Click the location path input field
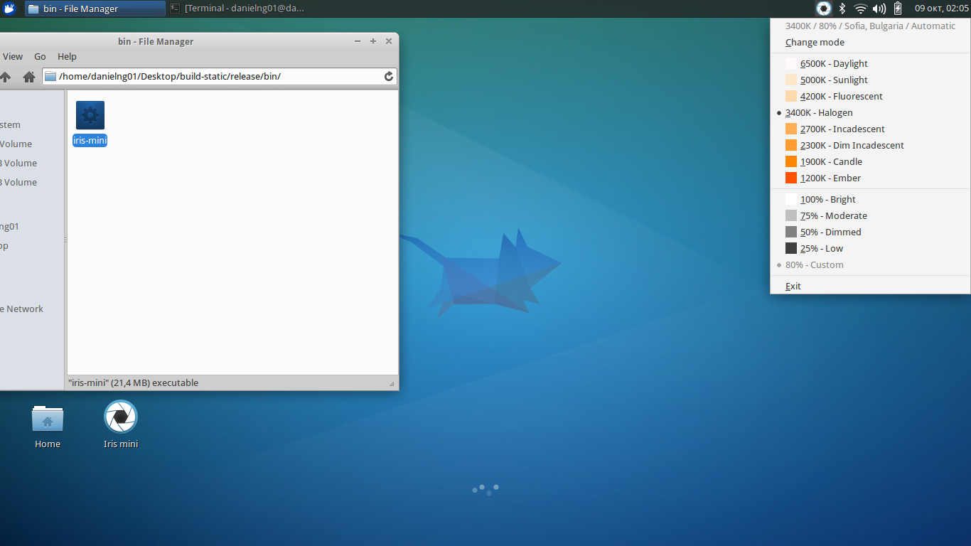Screen dimensions: 971x546 [x=219, y=76]
